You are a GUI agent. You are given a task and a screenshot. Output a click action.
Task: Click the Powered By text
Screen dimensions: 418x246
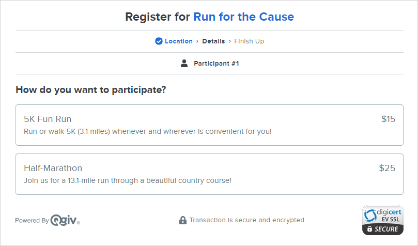pyautogui.click(x=32, y=220)
